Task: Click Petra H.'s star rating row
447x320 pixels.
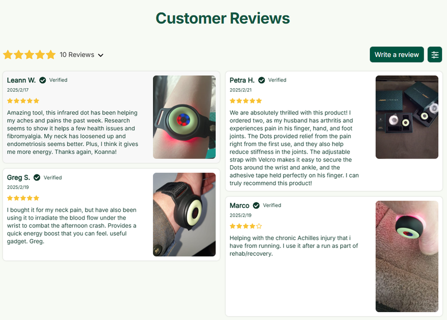Action: click(246, 101)
